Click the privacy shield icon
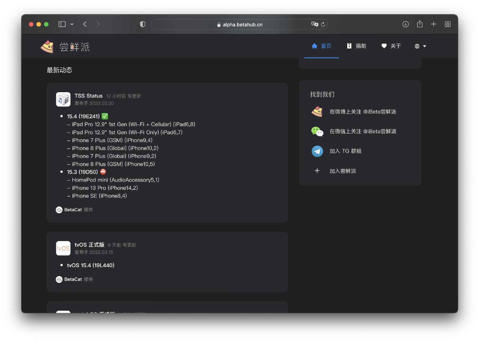 [x=142, y=24]
